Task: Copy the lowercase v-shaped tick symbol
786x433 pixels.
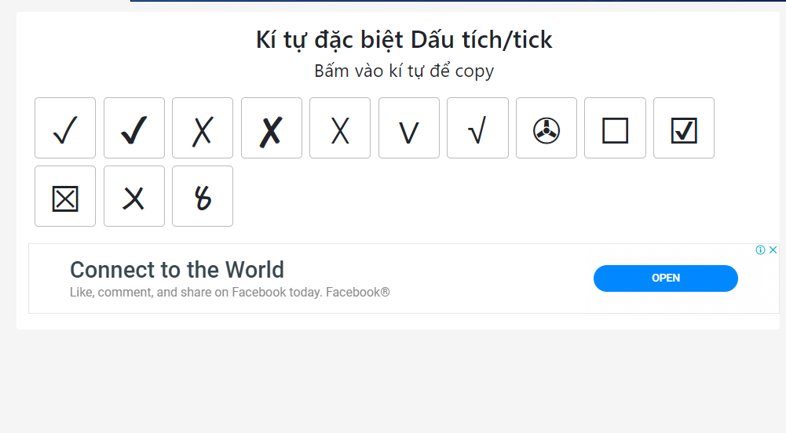Action: pyautogui.click(x=409, y=128)
